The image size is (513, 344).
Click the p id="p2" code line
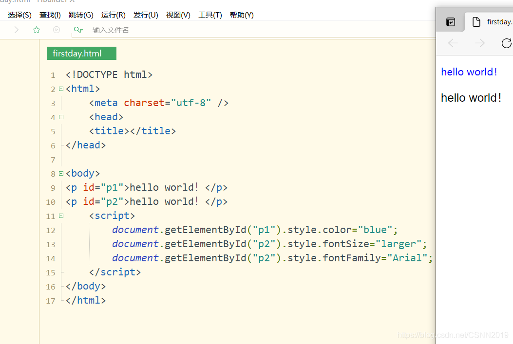[147, 201]
